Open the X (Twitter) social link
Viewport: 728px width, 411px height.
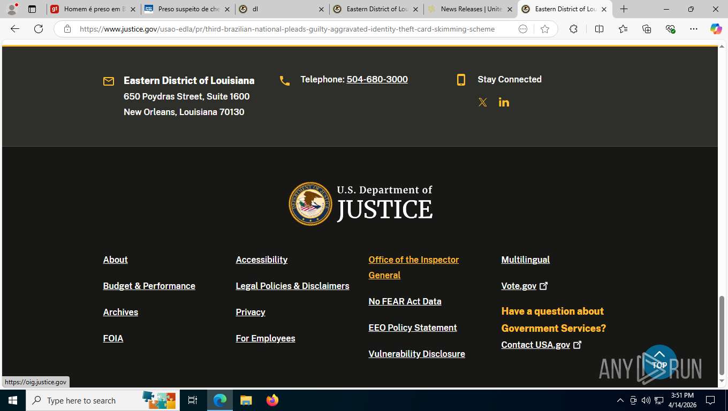(483, 102)
